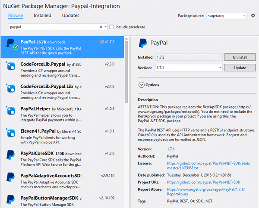
Task: Click the Tags value PayPal, REST, C#
Action: (x=190, y=201)
